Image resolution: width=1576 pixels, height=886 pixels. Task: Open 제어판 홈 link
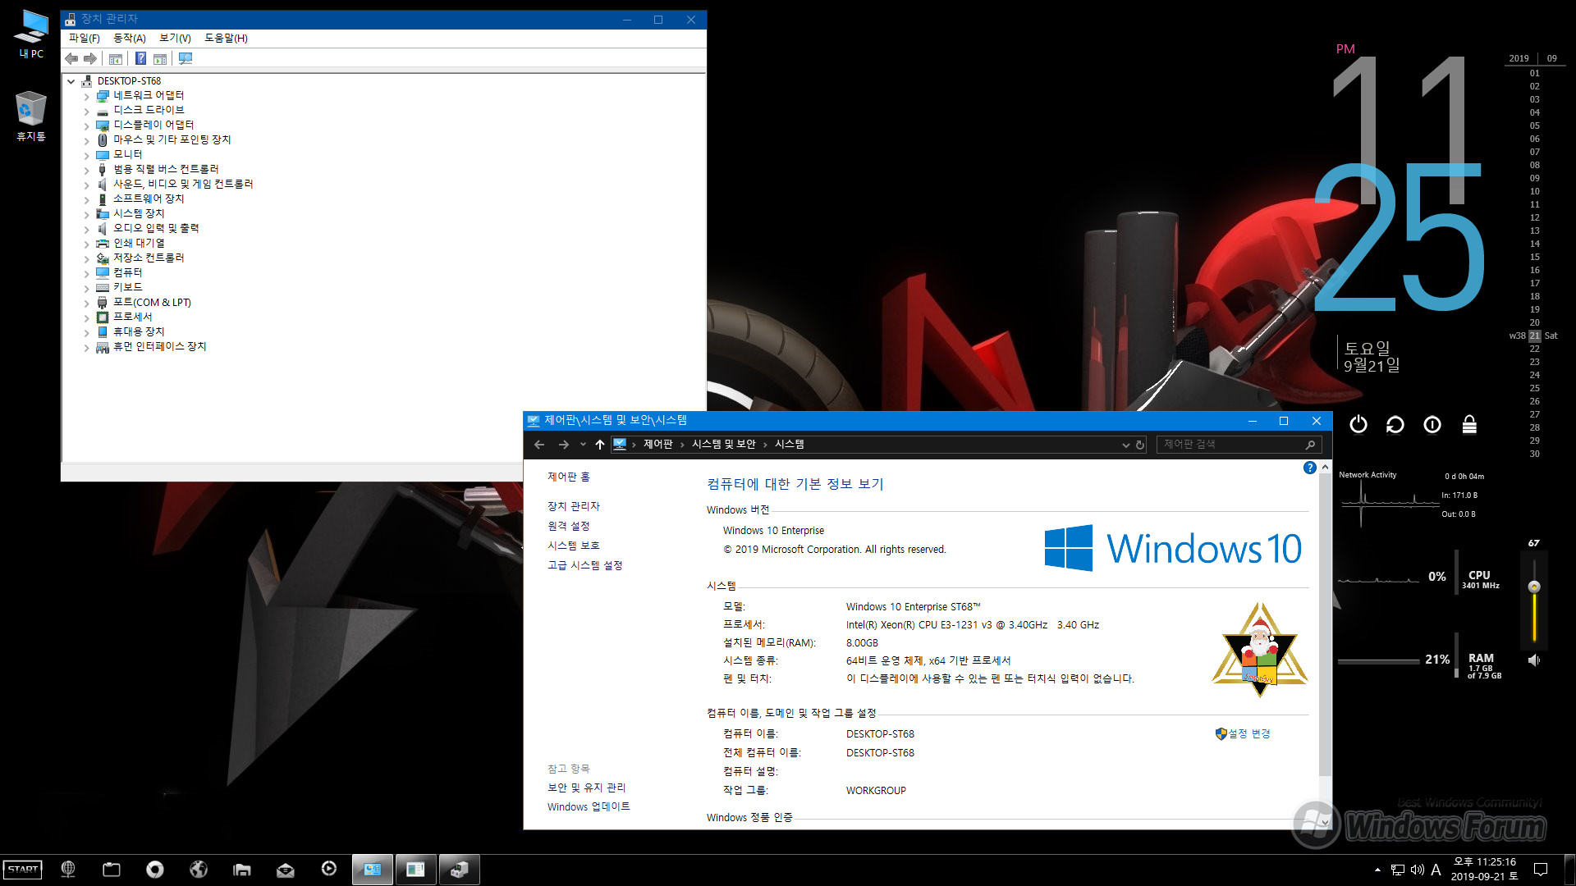coord(569,477)
